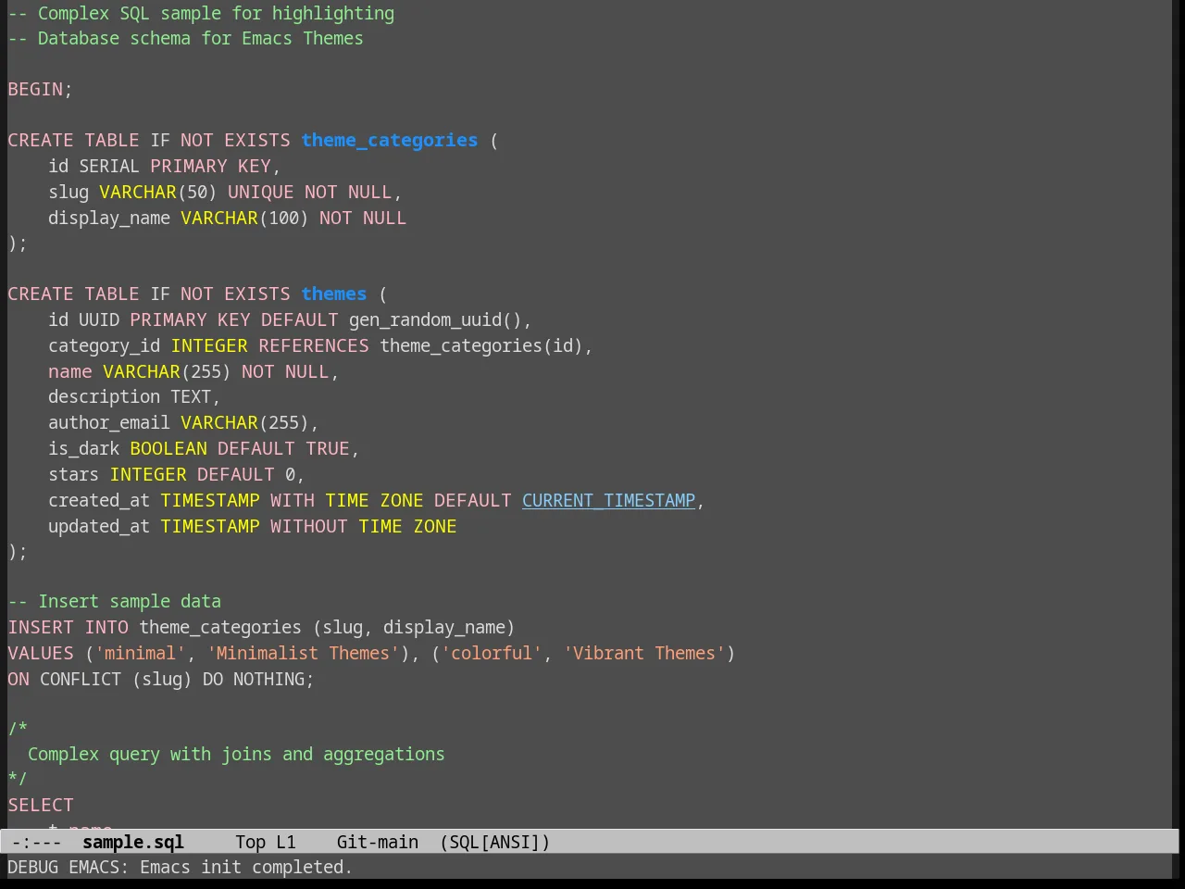Screen dimensions: 1185x889
Task: Click the themes table name in CREATE statement
Action: coord(334,294)
